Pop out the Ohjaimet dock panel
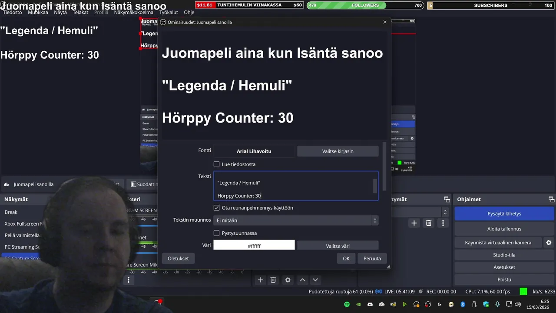The width and height of the screenshot is (556, 313). (551, 199)
